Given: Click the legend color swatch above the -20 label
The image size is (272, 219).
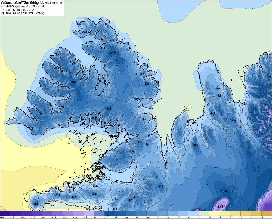Looking at the screenshot, I should (5, 214).
